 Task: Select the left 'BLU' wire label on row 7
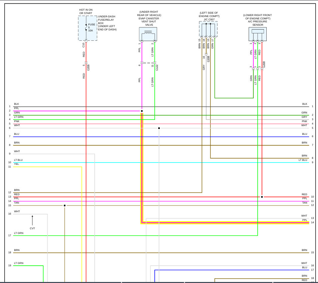point(17,134)
